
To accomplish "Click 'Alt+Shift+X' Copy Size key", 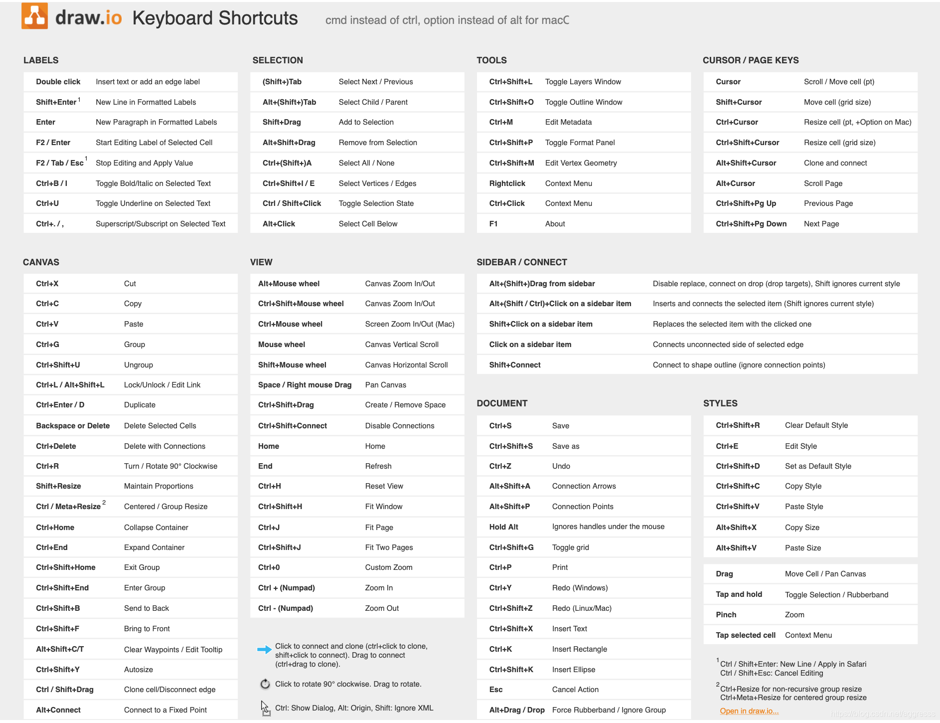I will pyautogui.click(x=736, y=528).
